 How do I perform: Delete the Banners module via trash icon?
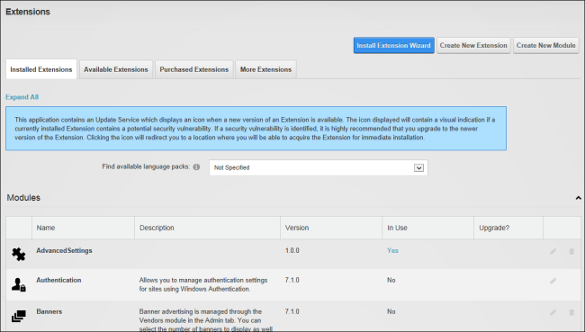pyautogui.click(x=571, y=312)
